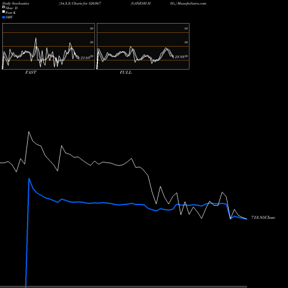The width and height of the screenshot is (288, 288).
Task: Click the '(14,3,3) Charts for 526367' text
Action: coord(80,3)
